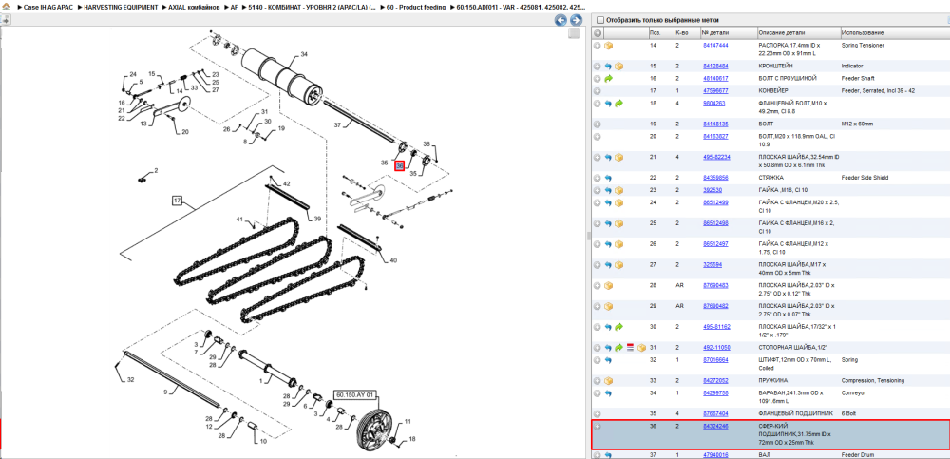
Task: Click the blue arrow for СТЯЖКА row
Action: [608, 179]
